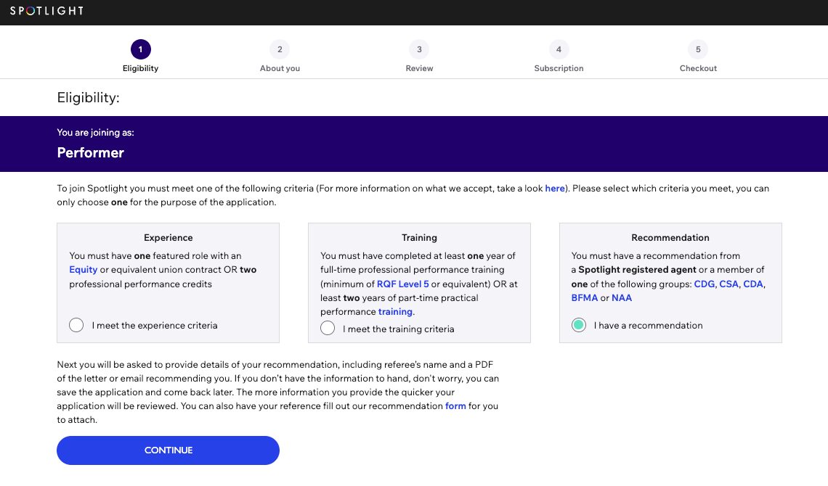Click step 4 Subscription circle
828x486 pixels.
[x=559, y=49]
